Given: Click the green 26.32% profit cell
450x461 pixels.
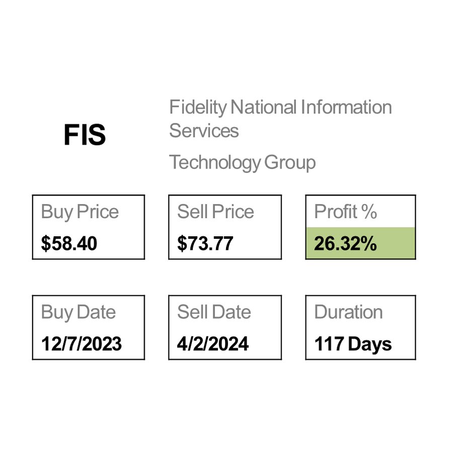Looking at the screenshot, I should tap(360, 244).
